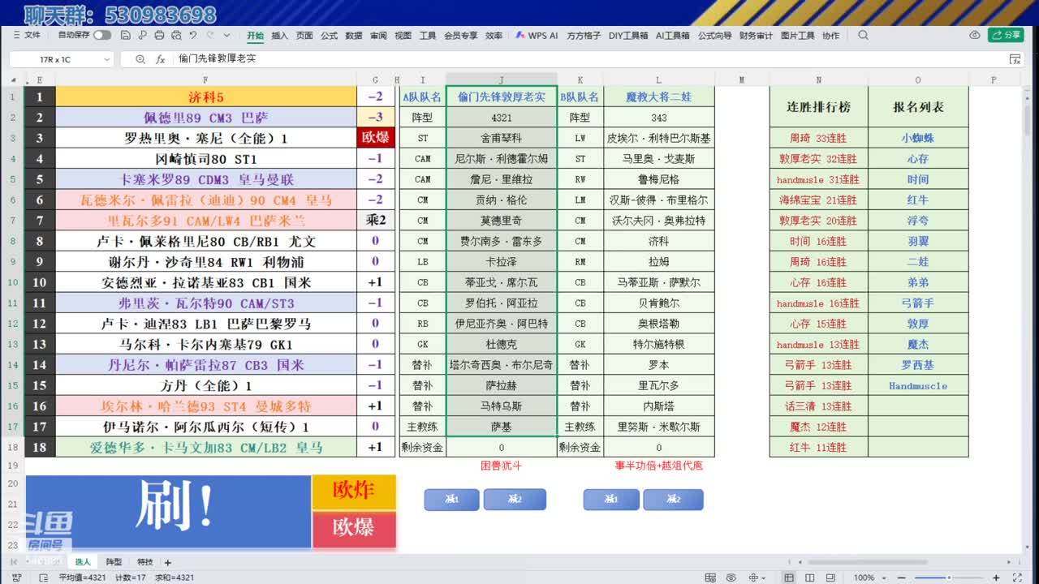Screen dimensions: 1039x584
Task: Open the name box dropdown
Action: coord(106,59)
